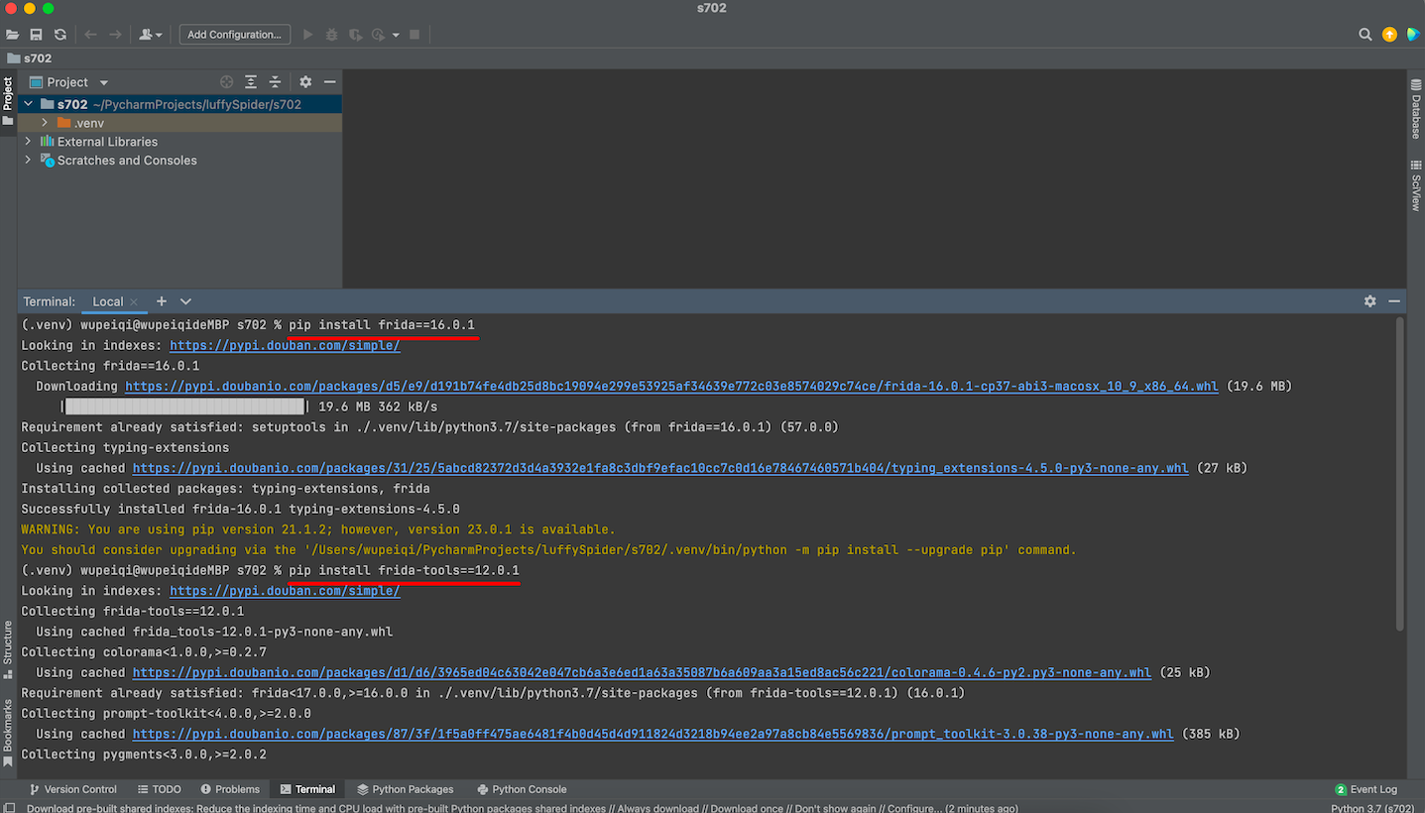Click the colorful icon right of update icon
Image resolution: width=1425 pixels, height=813 pixels.
click(x=1413, y=35)
